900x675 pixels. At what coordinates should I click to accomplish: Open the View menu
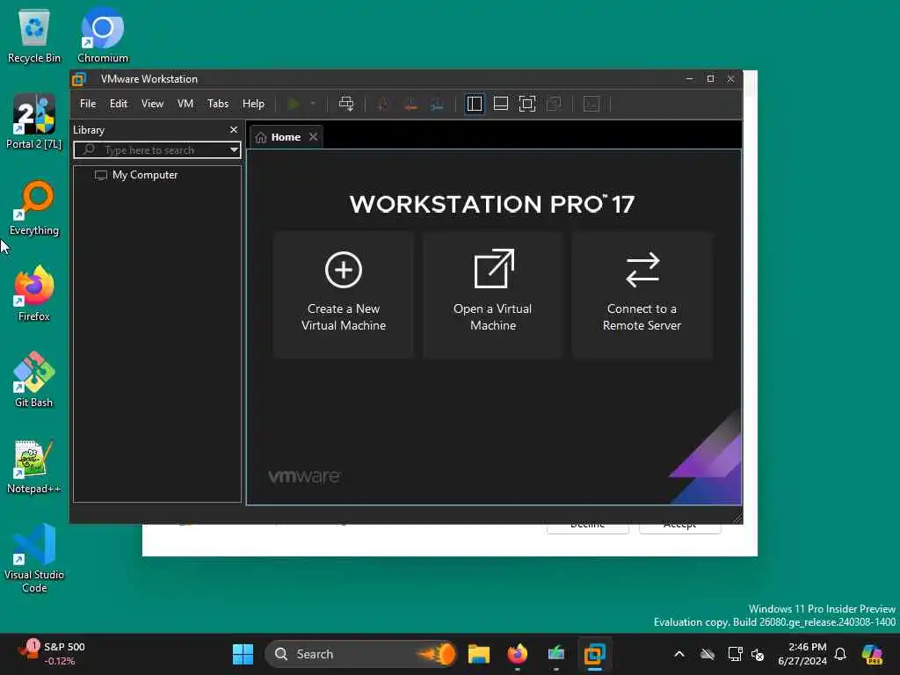152,104
